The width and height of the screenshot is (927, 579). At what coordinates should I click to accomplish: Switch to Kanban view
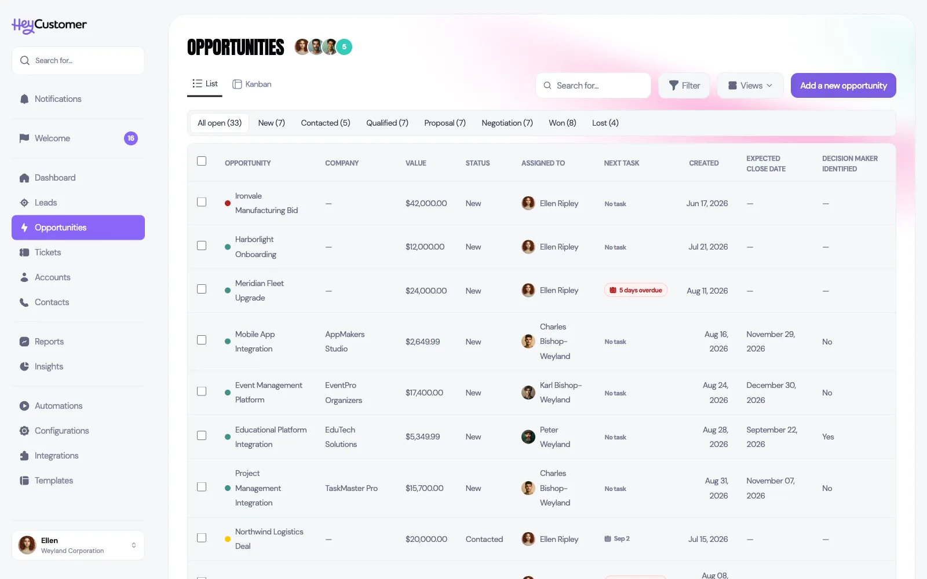point(252,85)
